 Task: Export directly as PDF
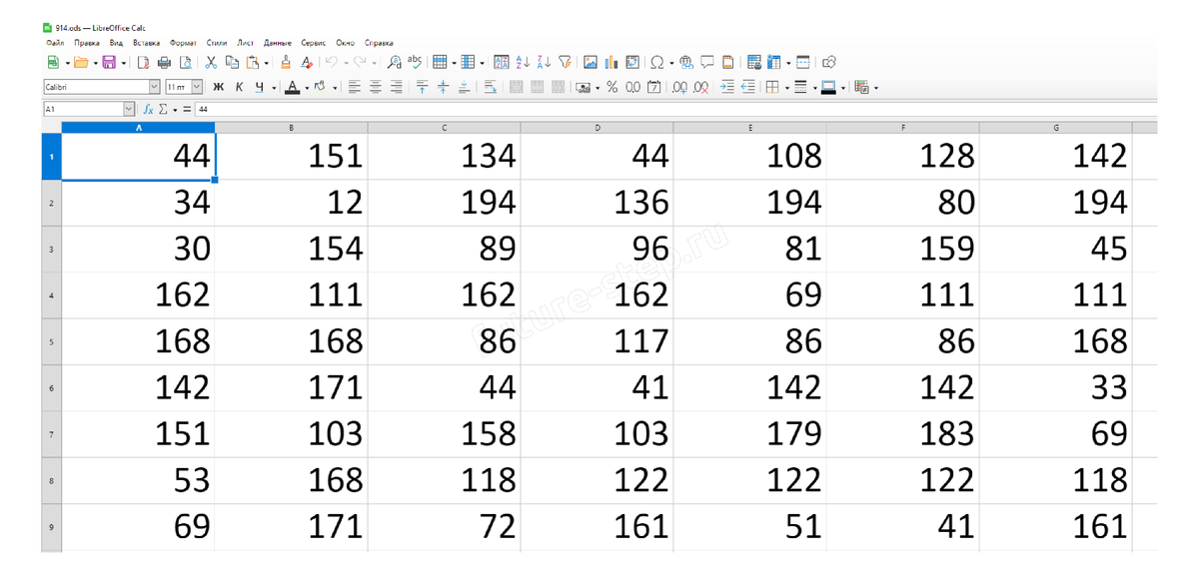click(x=143, y=62)
